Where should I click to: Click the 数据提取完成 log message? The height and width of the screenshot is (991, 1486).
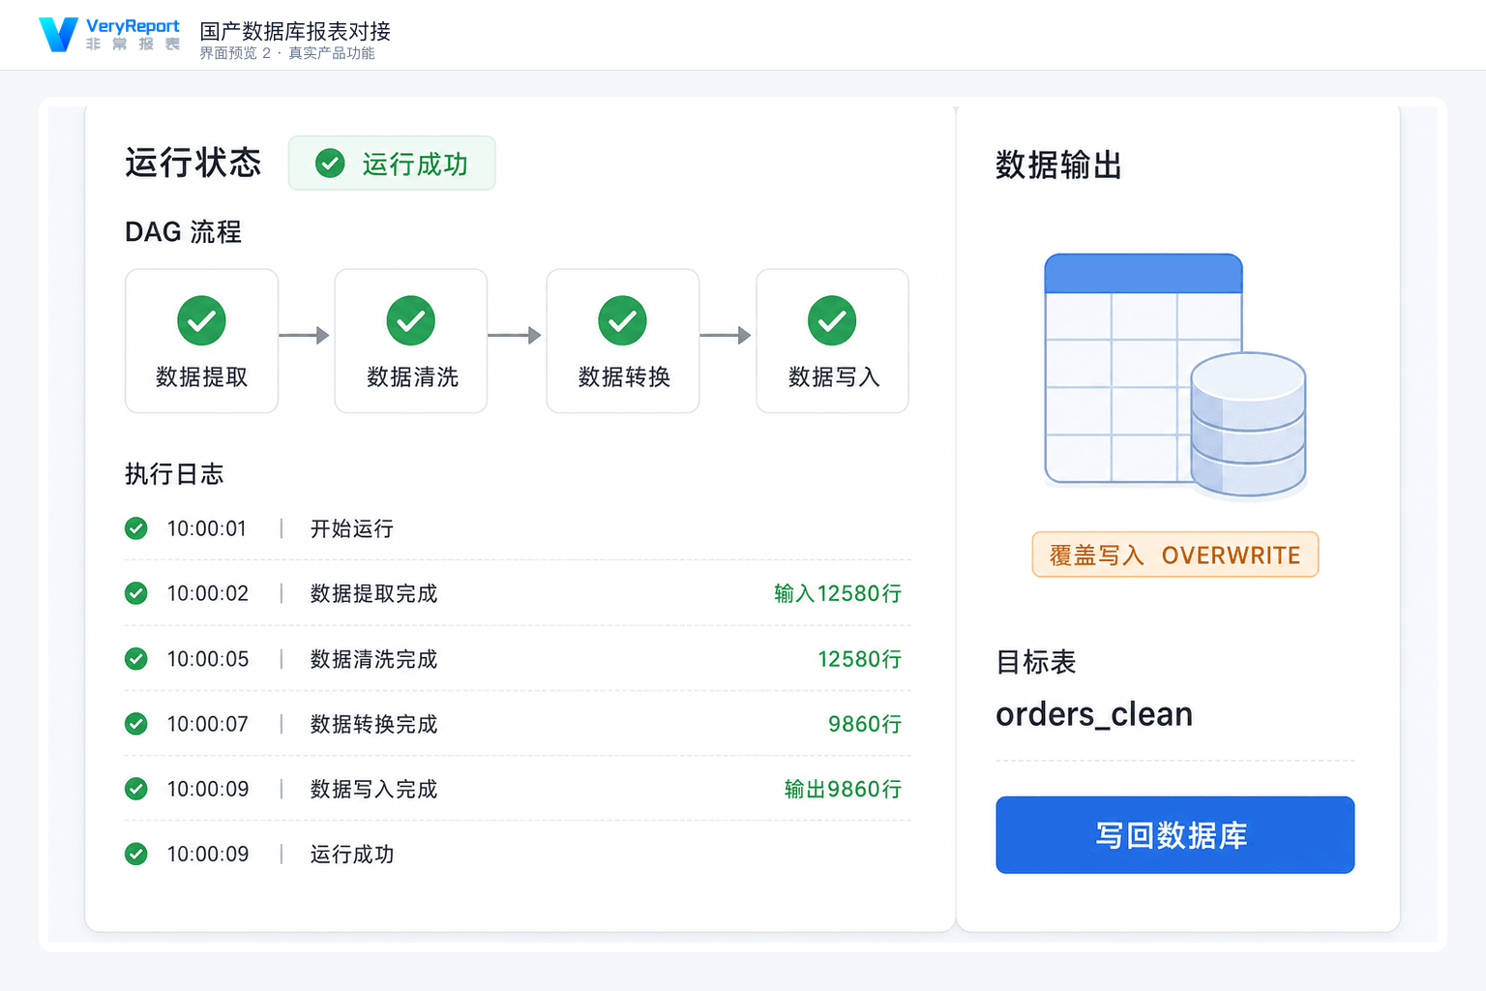coord(373,593)
